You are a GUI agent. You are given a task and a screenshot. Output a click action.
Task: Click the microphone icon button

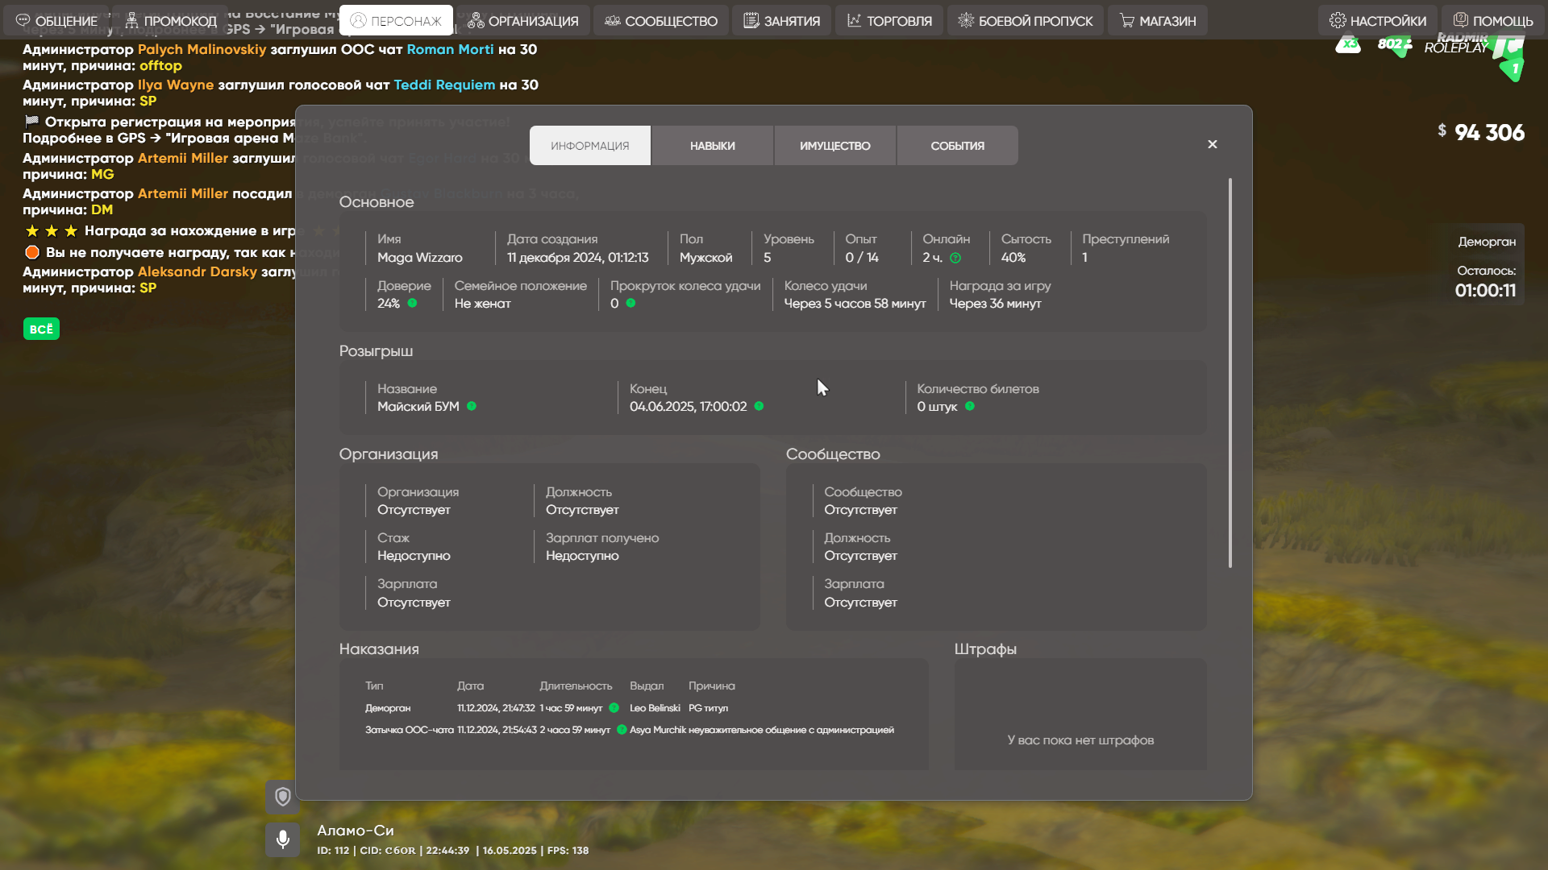(x=282, y=839)
